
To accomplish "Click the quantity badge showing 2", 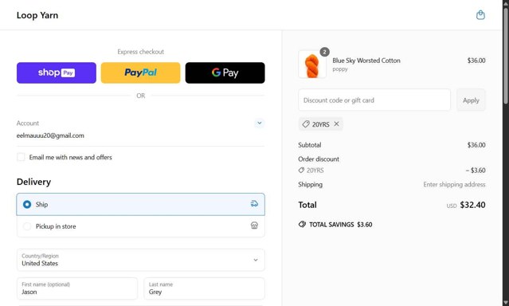I will (x=324, y=52).
